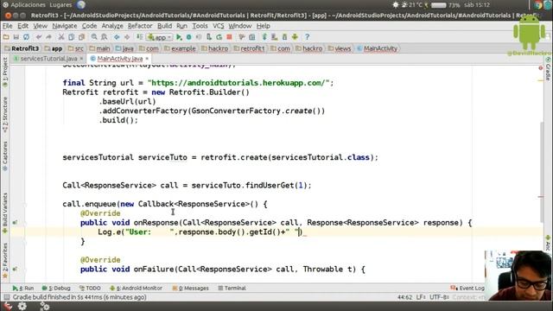Click the Cut scissors icon
The width and height of the screenshot is (553, 311).
click(61, 37)
